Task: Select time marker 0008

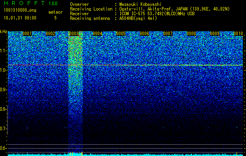Action: (x=191, y=34)
